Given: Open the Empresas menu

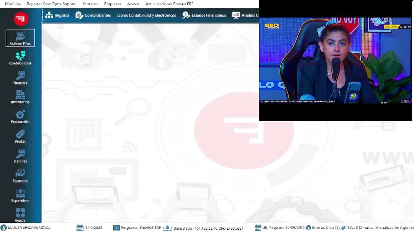Looking at the screenshot, I should tap(113, 4).
